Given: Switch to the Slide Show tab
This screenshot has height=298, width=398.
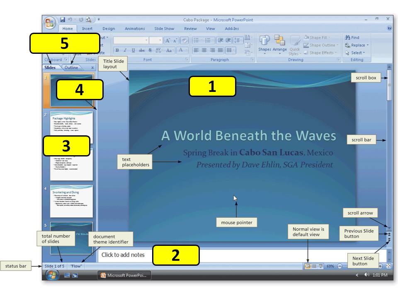Looking at the screenshot, I should pos(164,29).
